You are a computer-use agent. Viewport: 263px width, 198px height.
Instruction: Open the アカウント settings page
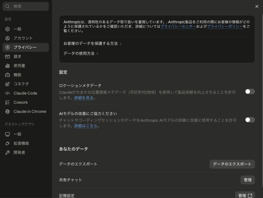click(25, 38)
